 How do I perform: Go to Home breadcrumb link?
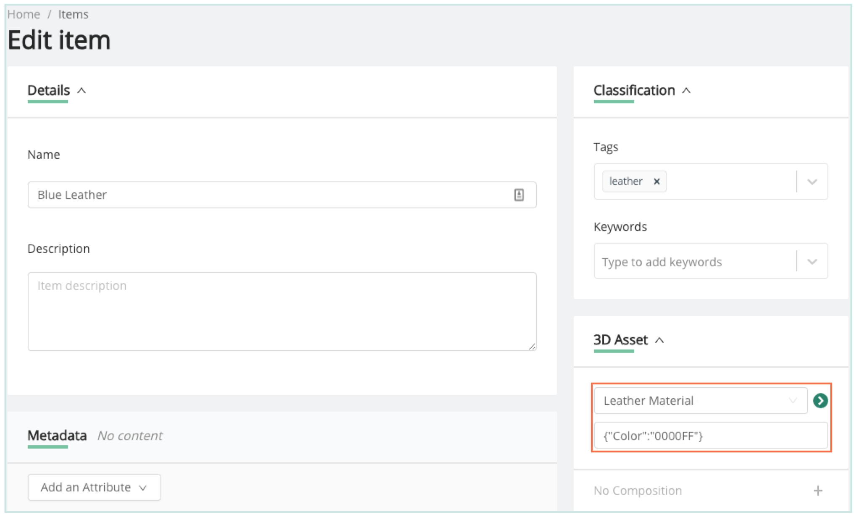click(24, 14)
